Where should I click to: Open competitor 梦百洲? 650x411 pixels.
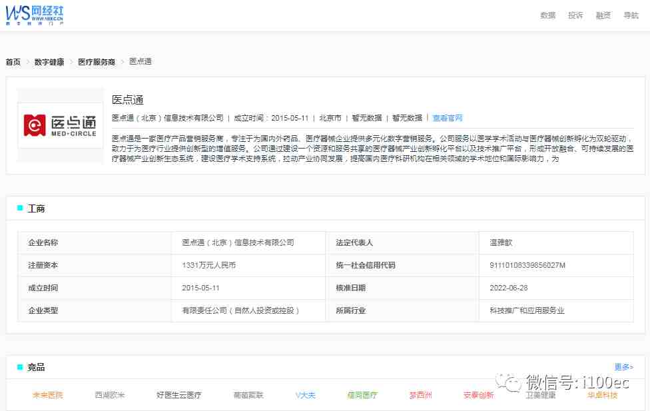(x=421, y=395)
